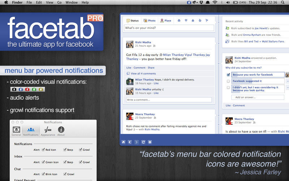Image resolution: width=289 pixels, height=181 pixels.
Task: Click the Write a comment field
Action: [169, 100]
